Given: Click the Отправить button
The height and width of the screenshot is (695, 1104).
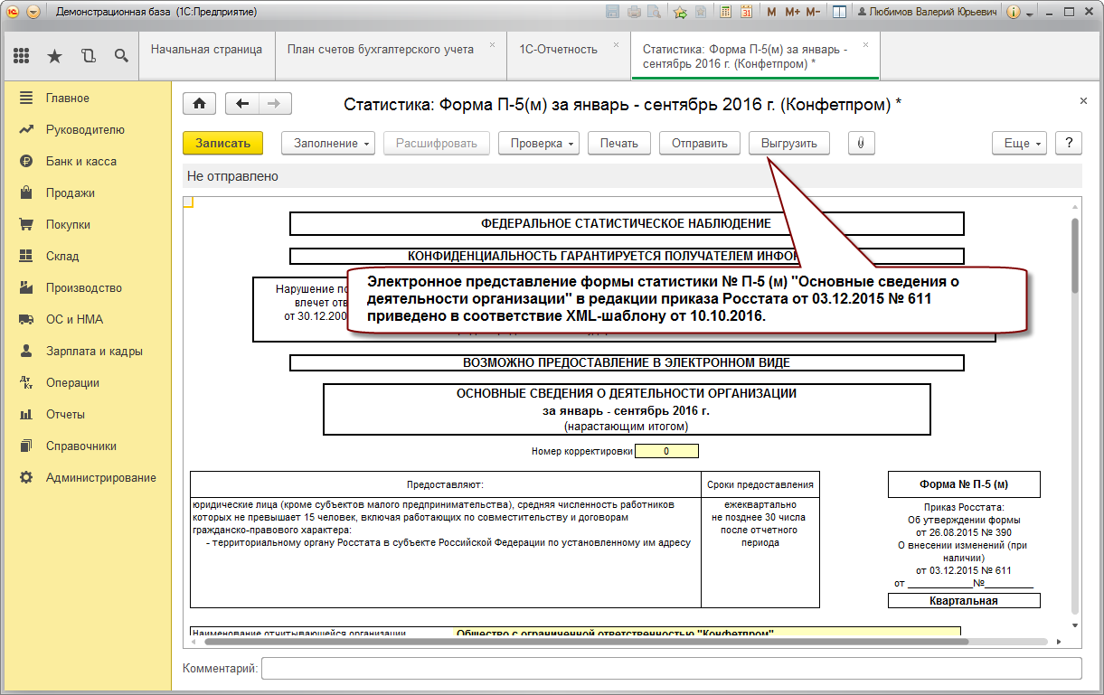Looking at the screenshot, I should click(x=700, y=143).
